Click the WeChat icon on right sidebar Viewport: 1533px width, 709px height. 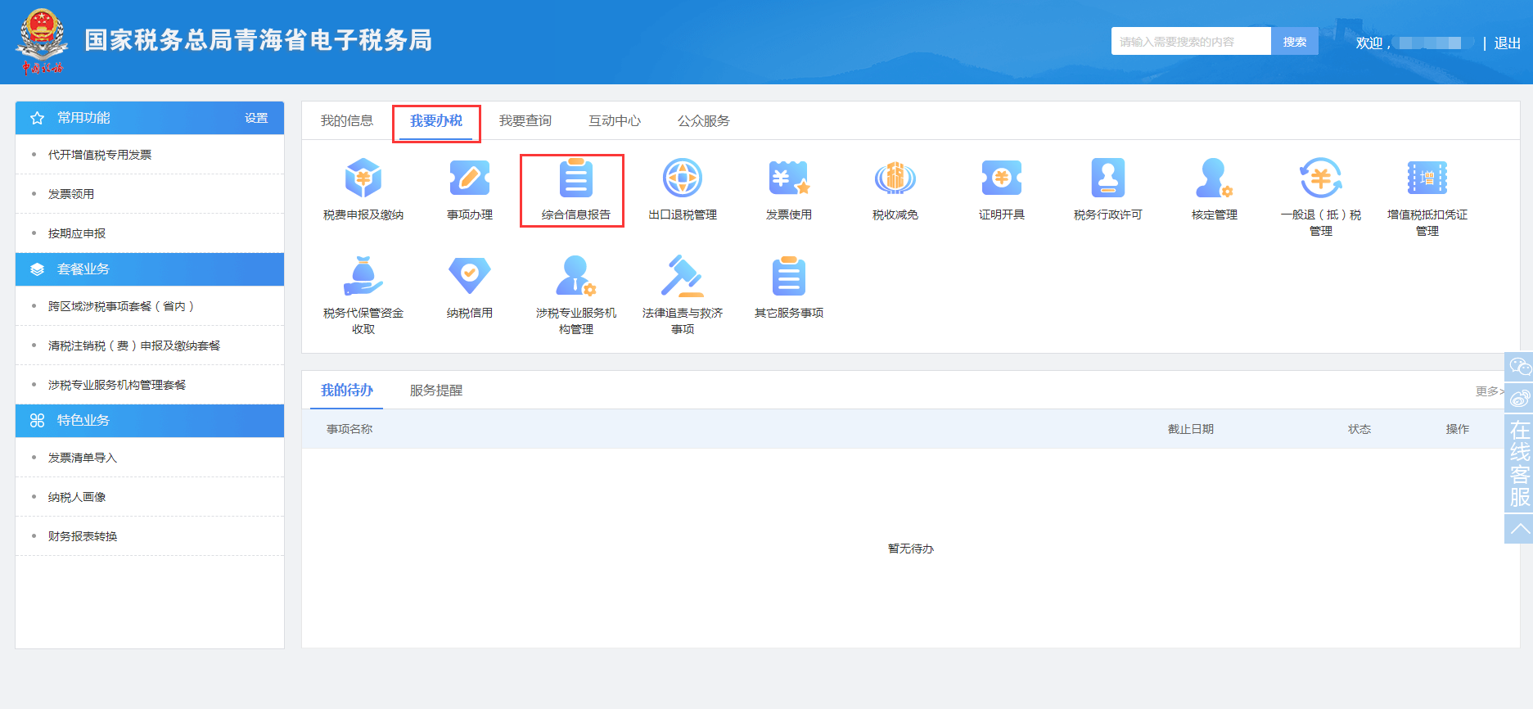(1520, 367)
